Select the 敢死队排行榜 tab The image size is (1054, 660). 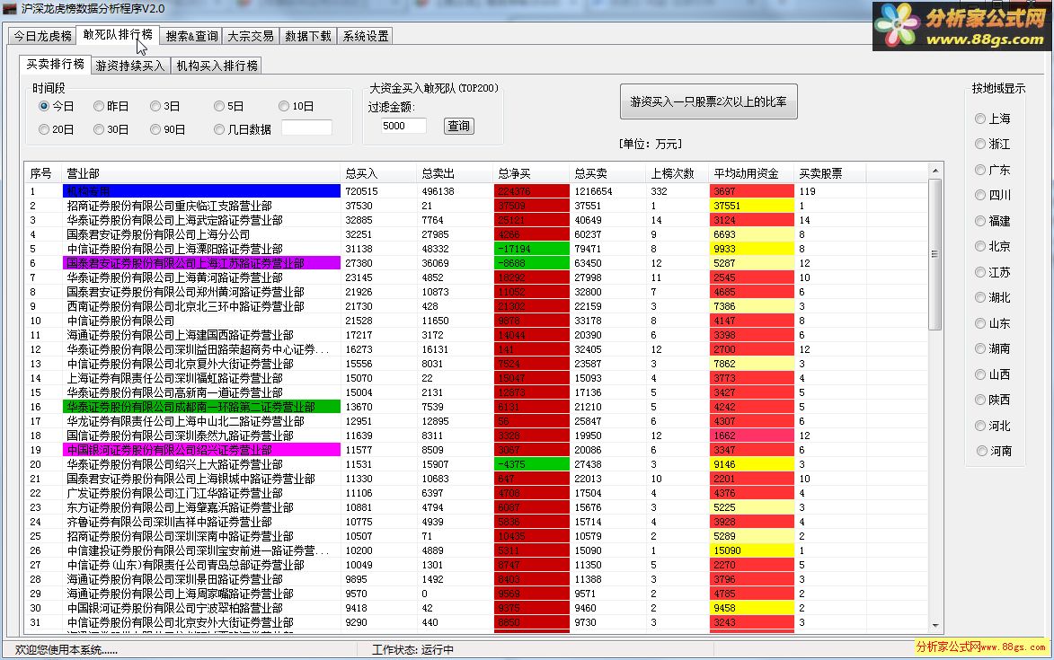point(118,35)
